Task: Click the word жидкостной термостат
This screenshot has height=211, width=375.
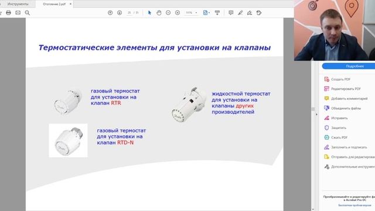Action: (x=241, y=94)
